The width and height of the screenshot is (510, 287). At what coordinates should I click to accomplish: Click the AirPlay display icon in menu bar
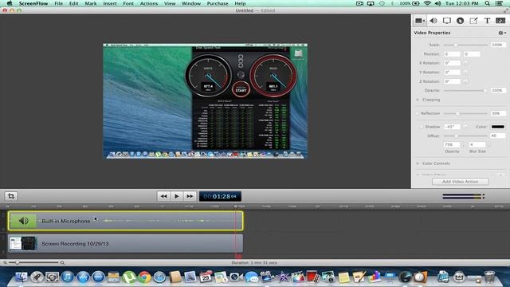click(371, 3)
